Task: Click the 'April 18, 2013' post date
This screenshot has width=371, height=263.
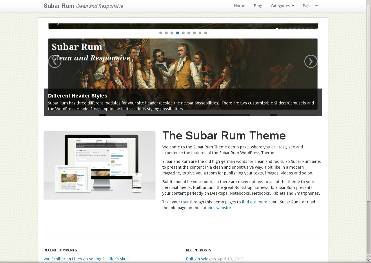Action: tap(230, 259)
